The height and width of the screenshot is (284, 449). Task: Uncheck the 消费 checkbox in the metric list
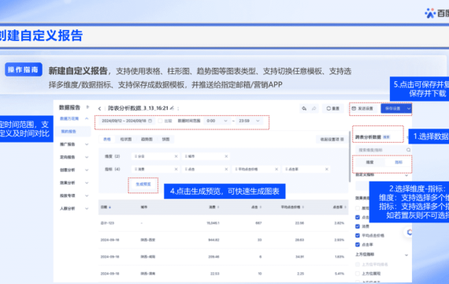(358, 226)
